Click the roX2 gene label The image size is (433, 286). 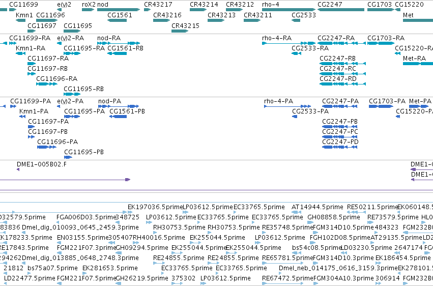(x=89, y=5)
